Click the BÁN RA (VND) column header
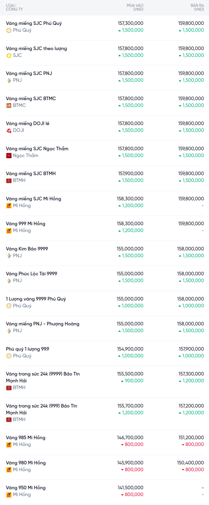The image size is (209, 505). [x=197, y=7]
